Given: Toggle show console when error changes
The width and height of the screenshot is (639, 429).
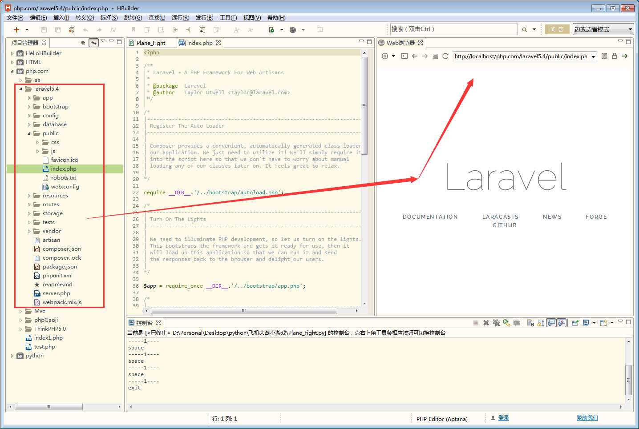Looking at the screenshot, I should point(562,323).
